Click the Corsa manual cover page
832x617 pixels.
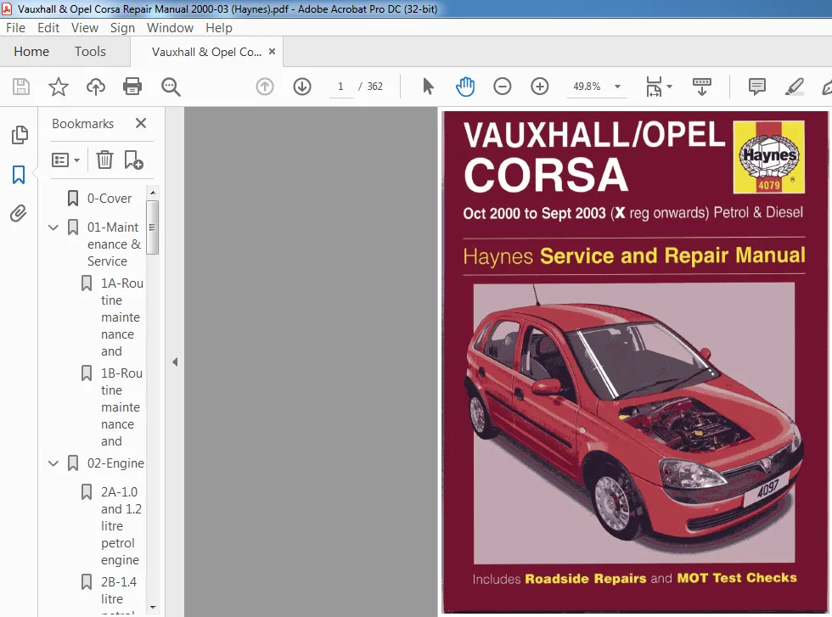tap(635, 362)
